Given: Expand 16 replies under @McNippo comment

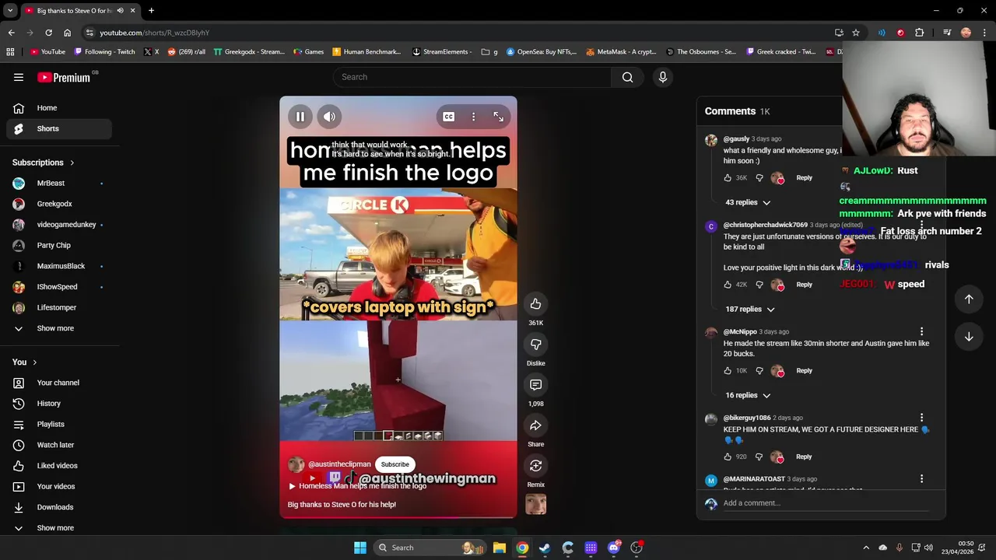Looking at the screenshot, I should (748, 395).
